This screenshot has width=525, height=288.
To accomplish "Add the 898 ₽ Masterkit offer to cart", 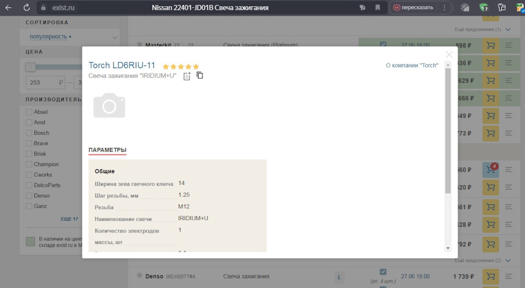I will click(491, 45).
